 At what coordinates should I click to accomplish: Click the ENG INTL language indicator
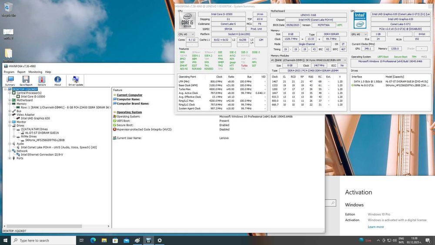(402, 240)
